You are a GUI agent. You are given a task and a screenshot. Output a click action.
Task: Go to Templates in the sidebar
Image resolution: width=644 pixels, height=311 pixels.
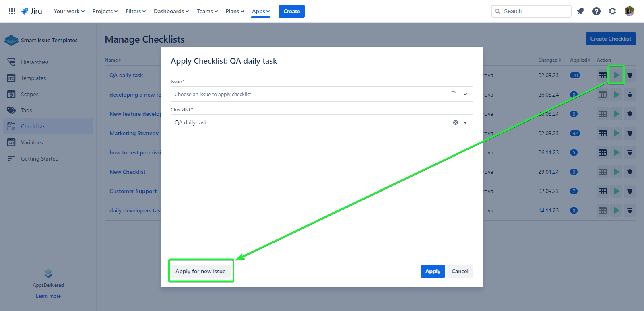coord(33,78)
